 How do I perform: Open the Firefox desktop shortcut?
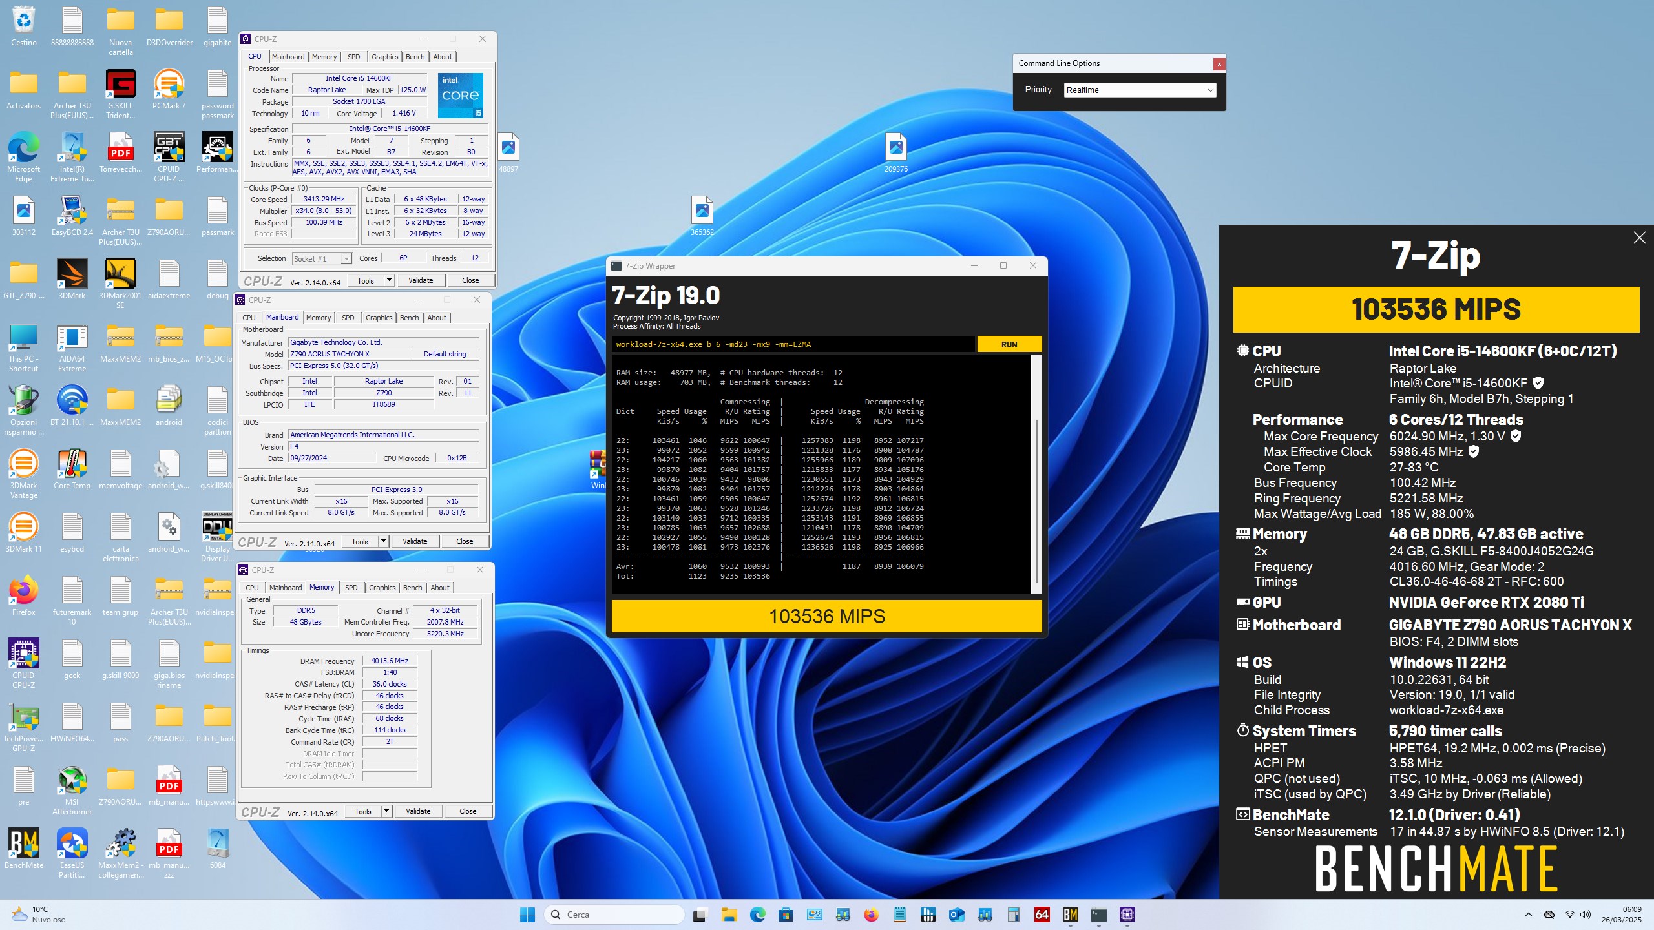24,597
